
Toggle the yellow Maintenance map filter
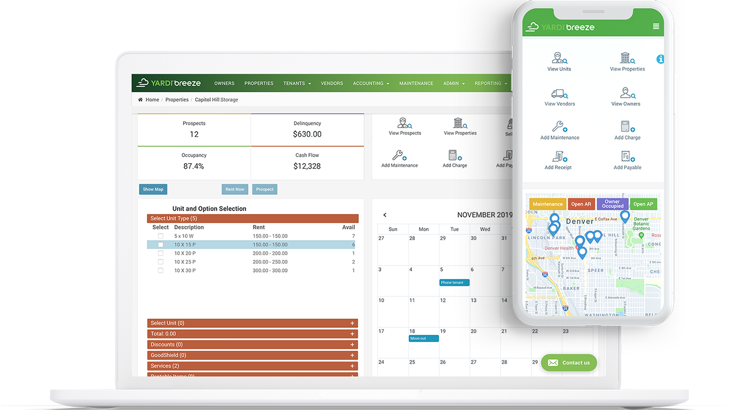click(548, 204)
